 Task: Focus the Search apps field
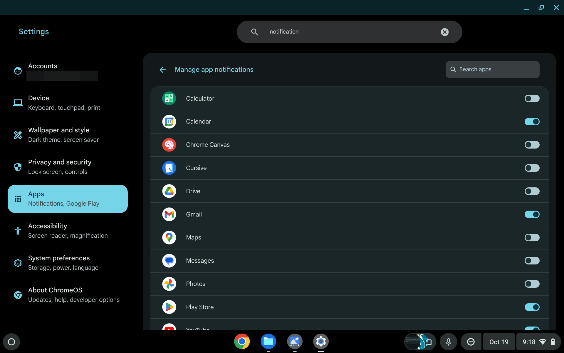(x=492, y=69)
